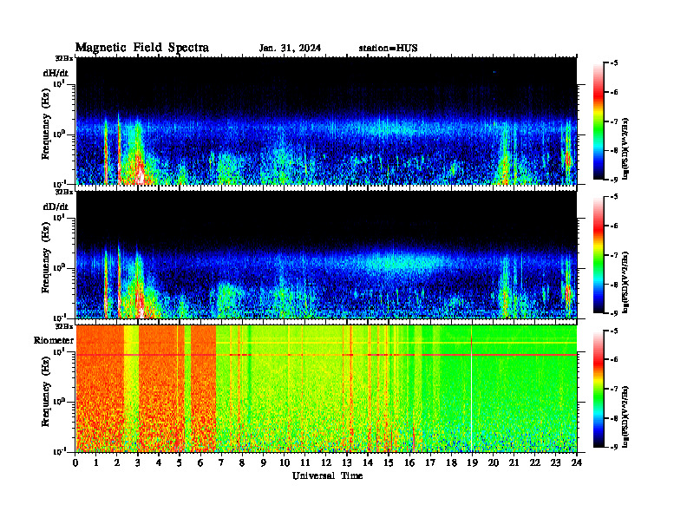Click the log PSD unit label beside the dD/dt color scale
The height and width of the screenshot is (531, 687).
pyautogui.click(x=625, y=282)
